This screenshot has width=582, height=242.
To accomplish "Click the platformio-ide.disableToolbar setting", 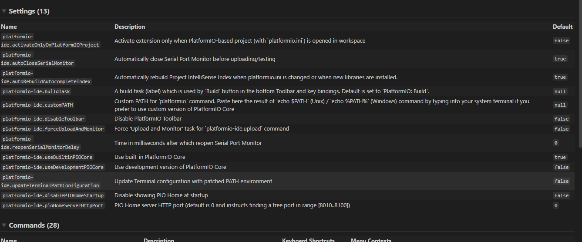I will (x=43, y=119).
